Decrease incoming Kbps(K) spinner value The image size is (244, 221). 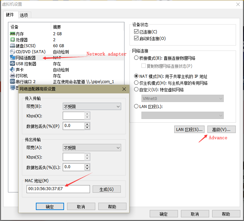pyautogui.click(x=87, y=117)
